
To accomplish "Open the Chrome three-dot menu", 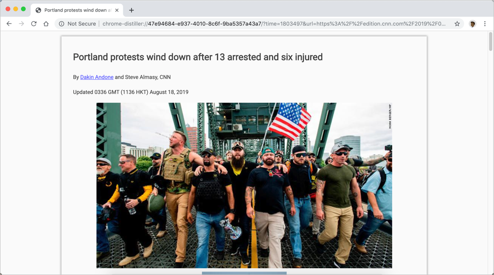I will 485,24.
